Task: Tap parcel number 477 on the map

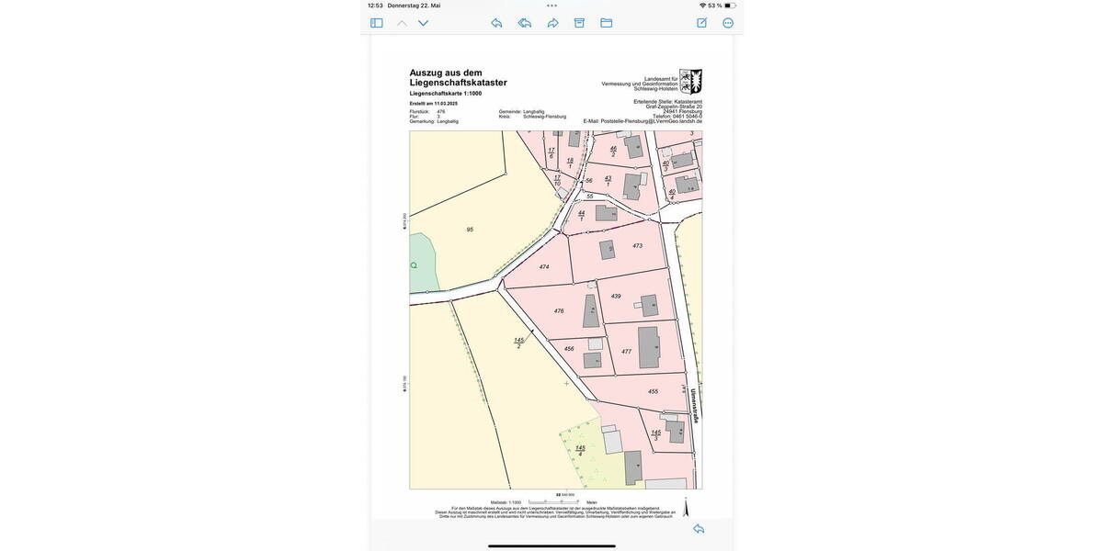Action: pyautogui.click(x=626, y=352)
